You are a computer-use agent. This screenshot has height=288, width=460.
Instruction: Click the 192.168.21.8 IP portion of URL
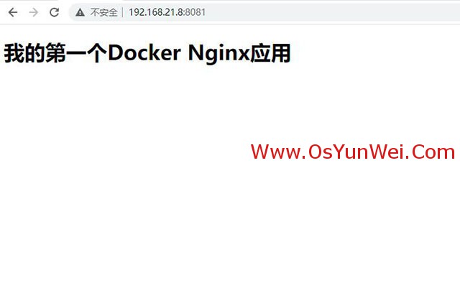156,12
